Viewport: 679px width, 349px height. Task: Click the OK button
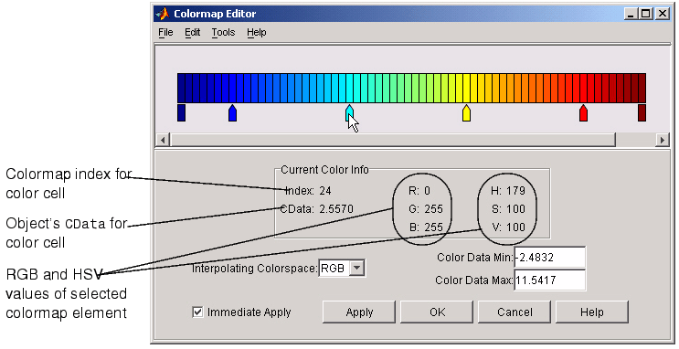coord(437,312)
